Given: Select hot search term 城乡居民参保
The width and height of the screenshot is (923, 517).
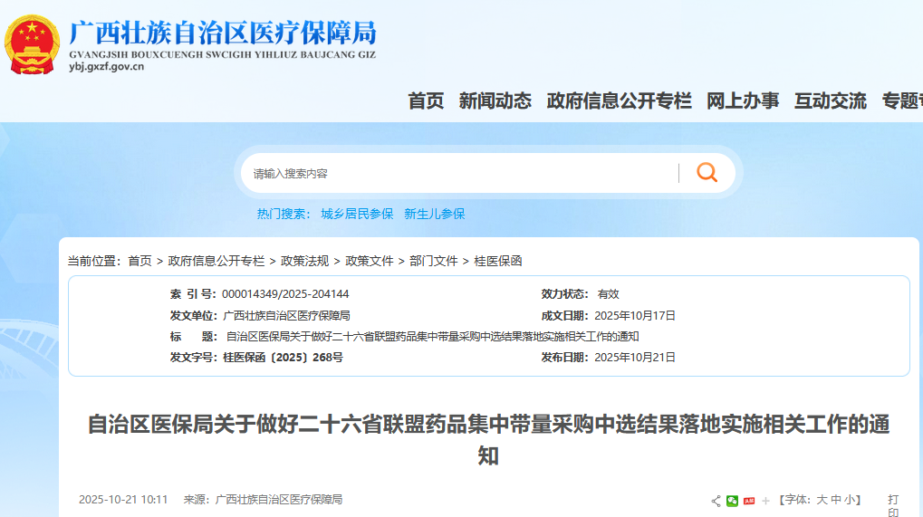Looking at the screenshot, I should click(x=357, y=214).
